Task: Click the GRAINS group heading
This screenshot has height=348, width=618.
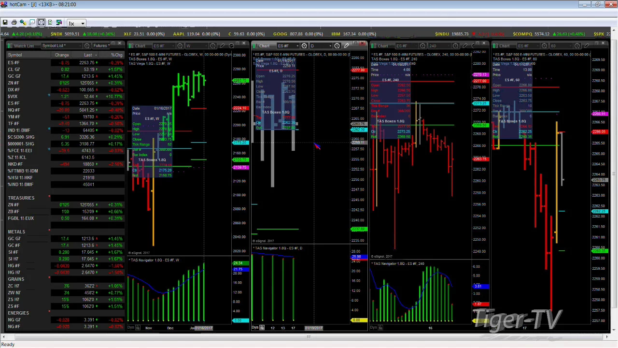Action: coord(15,279)
